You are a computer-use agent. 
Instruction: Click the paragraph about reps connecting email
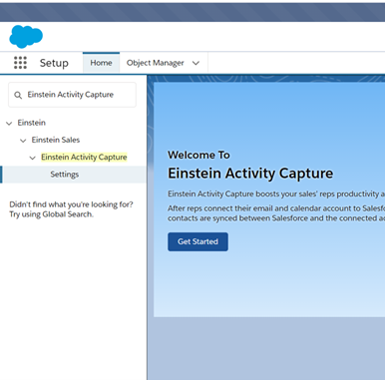click(276, 213)
